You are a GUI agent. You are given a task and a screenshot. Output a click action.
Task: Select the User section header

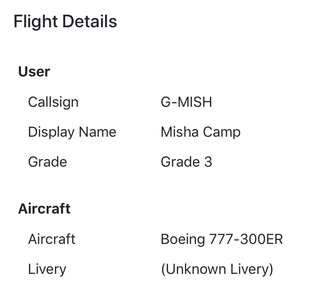click(x=34, y=71)
